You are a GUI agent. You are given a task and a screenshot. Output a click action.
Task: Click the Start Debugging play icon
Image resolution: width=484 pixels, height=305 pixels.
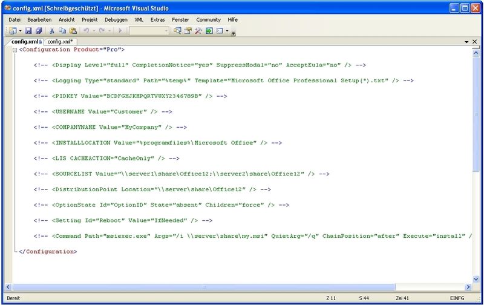tap(120, 31)
